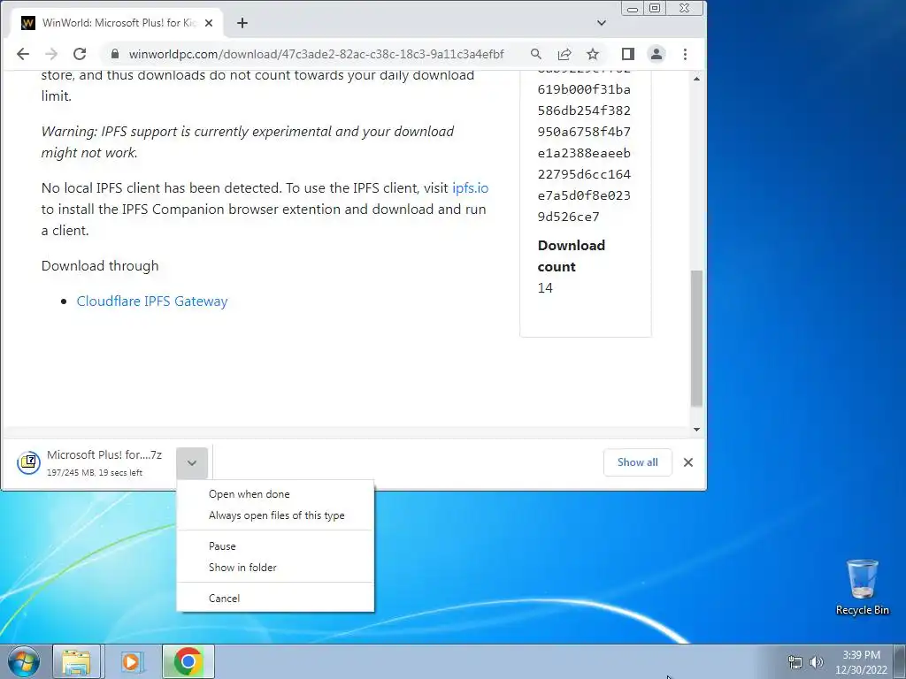Image resolution: width=906 pixels, height=679 pixels.
Task: Click the checksum line 619b000f31ba
Action: [x=584, y=89]
